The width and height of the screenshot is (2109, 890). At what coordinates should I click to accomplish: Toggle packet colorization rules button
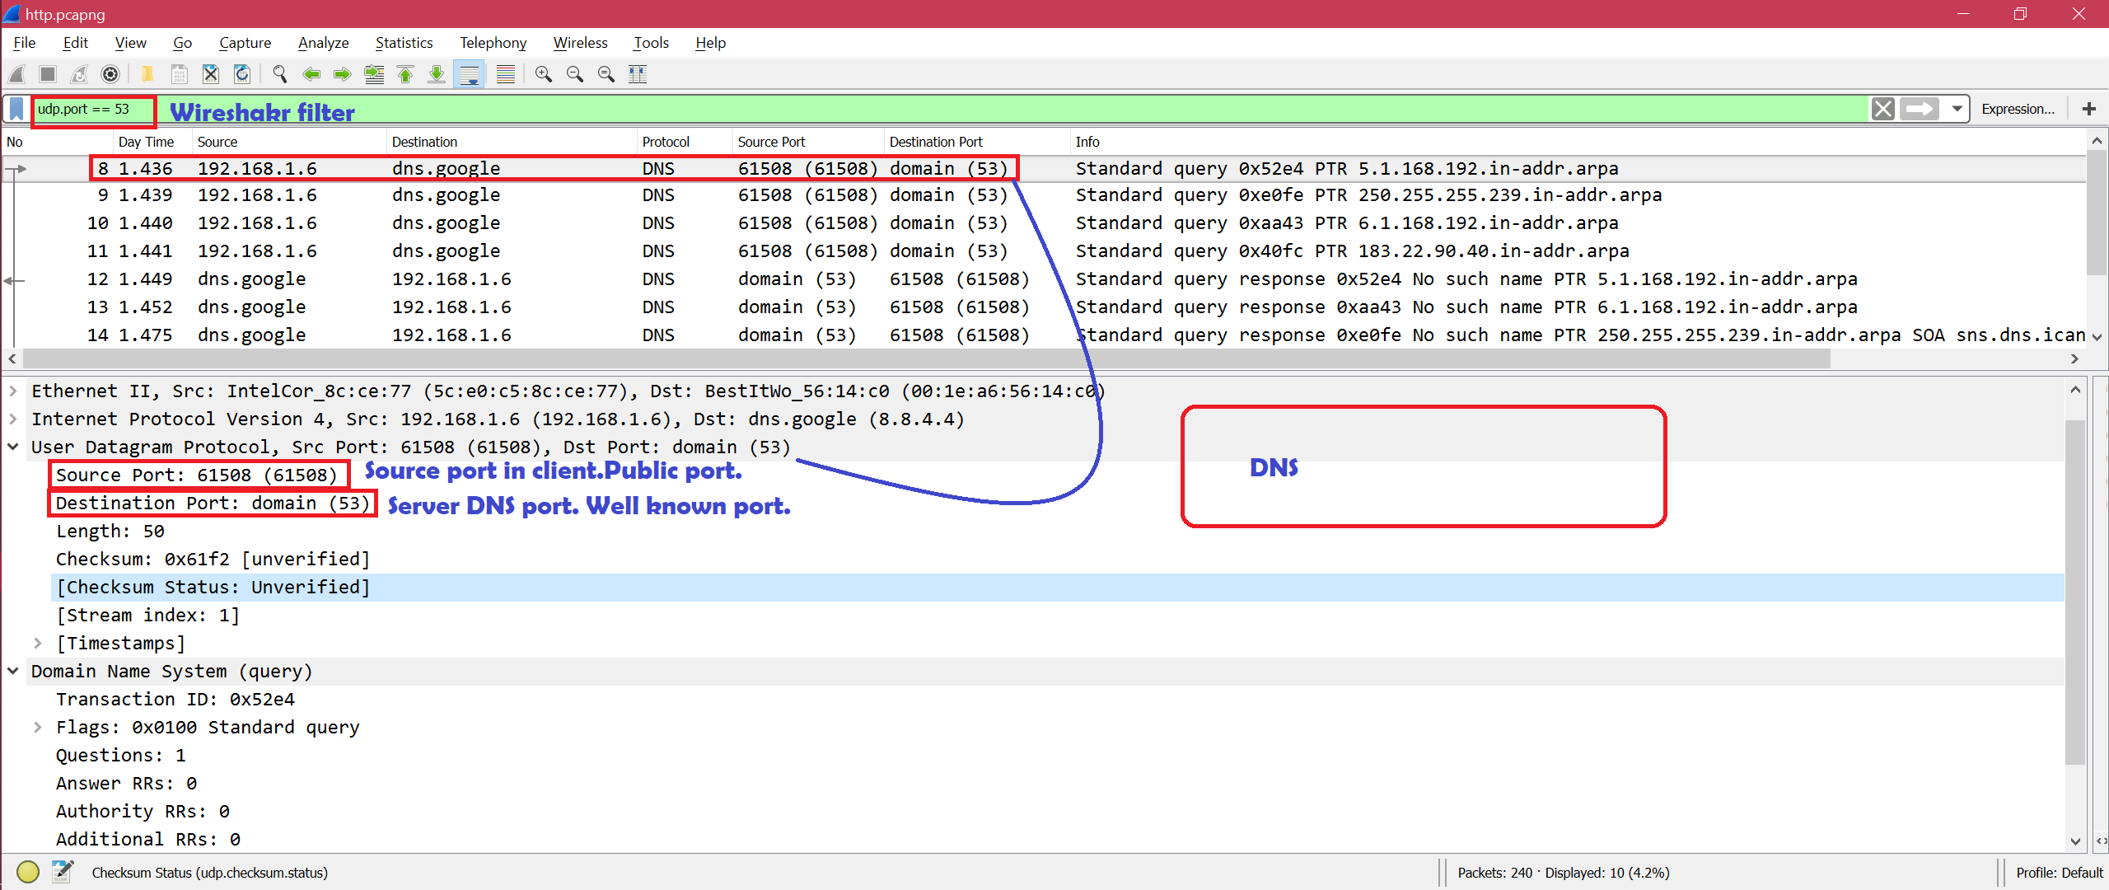(x=506, y=74)
